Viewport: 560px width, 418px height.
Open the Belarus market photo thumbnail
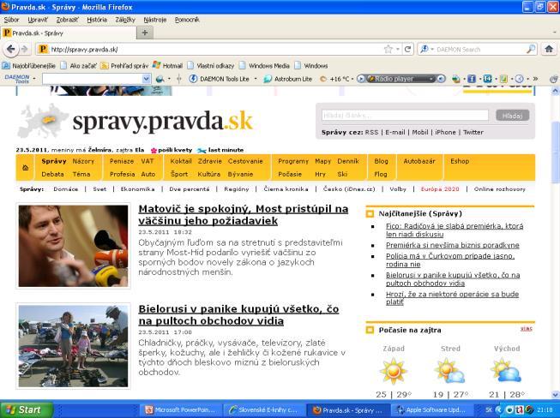[x=73, y=346]
